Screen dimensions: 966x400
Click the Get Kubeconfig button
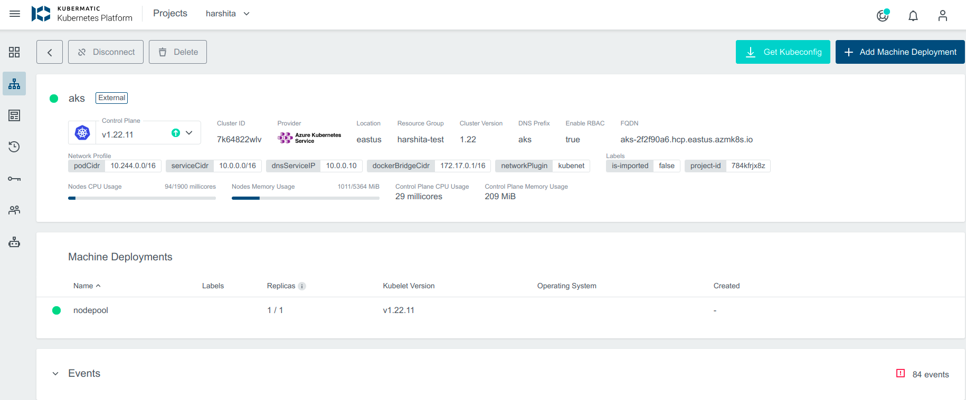click(x=782, y=52)
